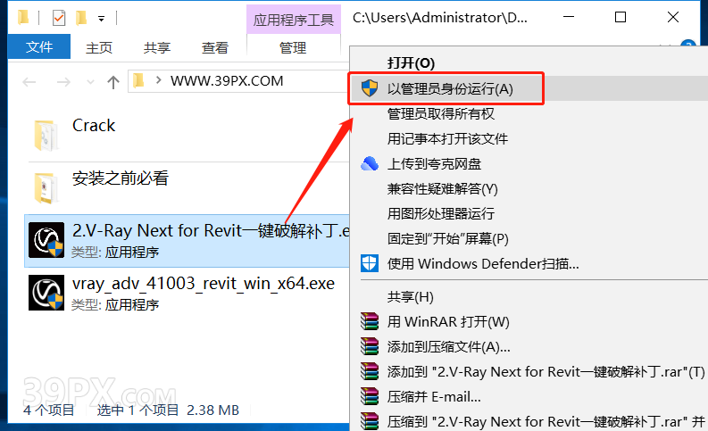Click the 夸克网盘 cloud icon
Image resolution: width=708 pixels, height=431 pixels.
370,163
